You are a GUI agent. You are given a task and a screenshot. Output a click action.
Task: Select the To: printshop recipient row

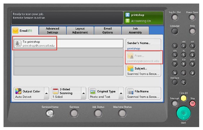(68, 44)
